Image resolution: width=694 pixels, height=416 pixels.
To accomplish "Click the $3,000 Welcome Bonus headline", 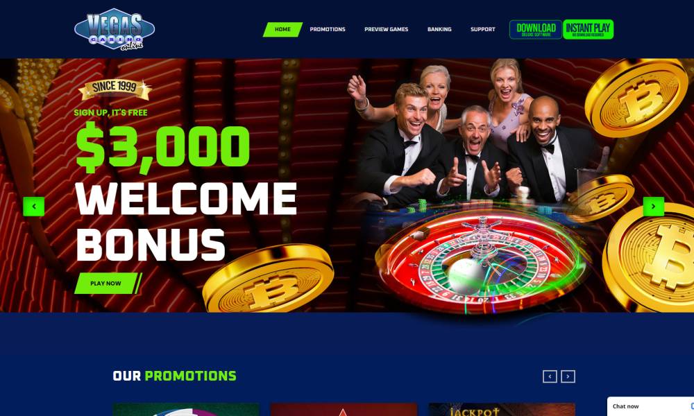I will (x=186, y=195).
